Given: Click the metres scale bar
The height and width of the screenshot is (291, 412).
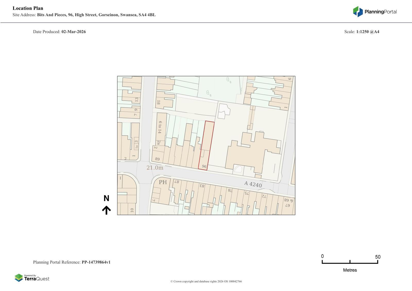Looking at the screenshot, I should [350, 262].
